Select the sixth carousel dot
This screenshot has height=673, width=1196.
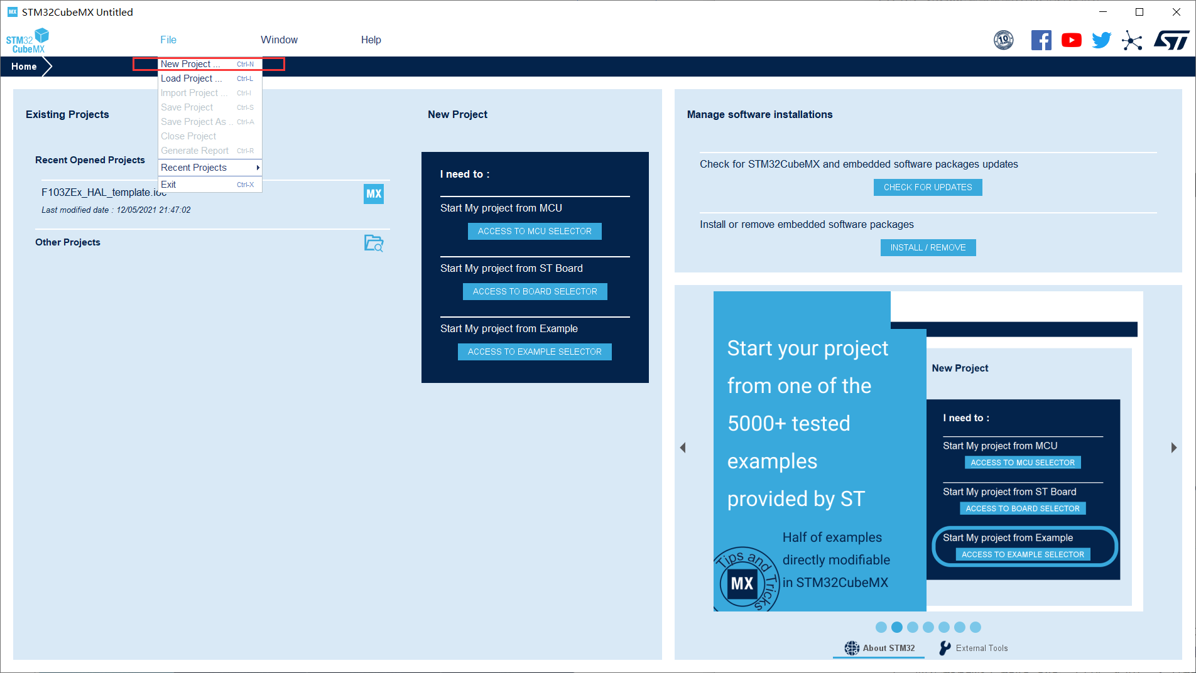coord(959,627)
